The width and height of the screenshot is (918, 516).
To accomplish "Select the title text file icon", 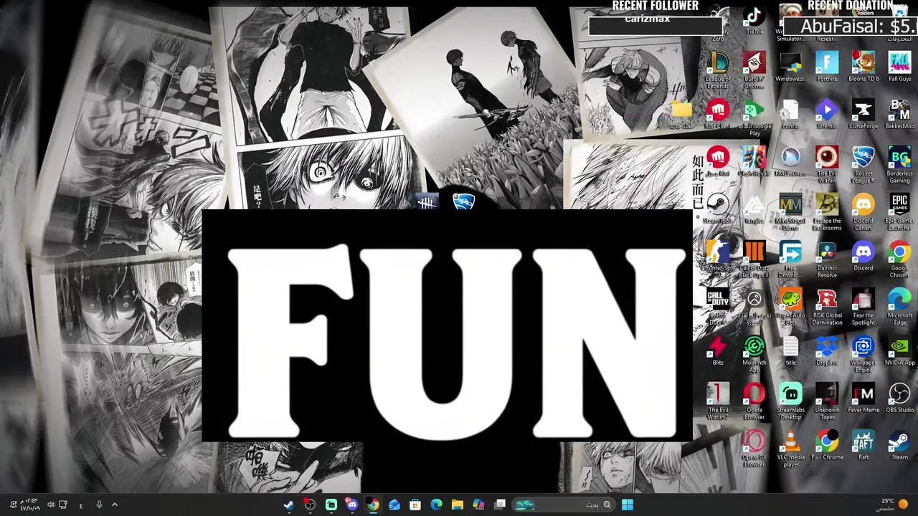I will click(790, 350).
